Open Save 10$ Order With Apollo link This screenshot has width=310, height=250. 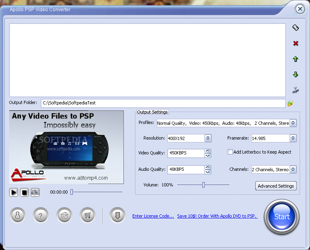coord(217,216)
